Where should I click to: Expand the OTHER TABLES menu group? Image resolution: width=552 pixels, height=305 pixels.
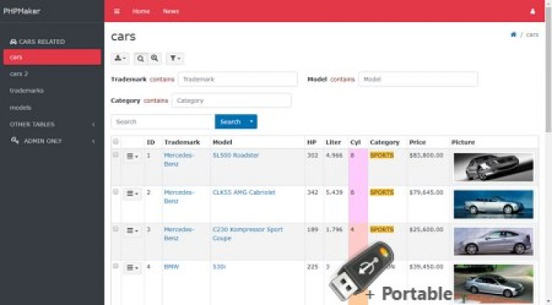point(52,124)
